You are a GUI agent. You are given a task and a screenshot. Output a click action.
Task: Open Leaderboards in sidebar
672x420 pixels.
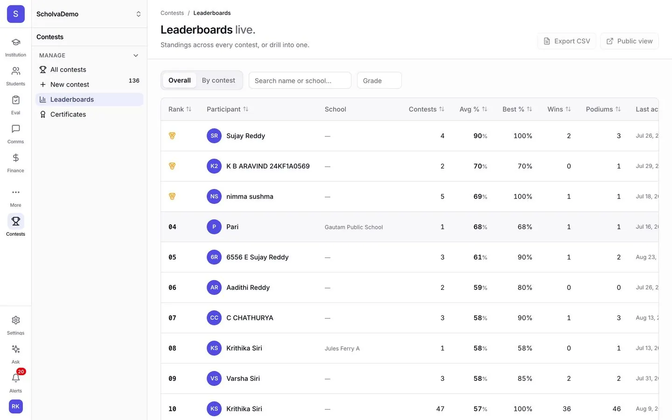click(89, 99)
